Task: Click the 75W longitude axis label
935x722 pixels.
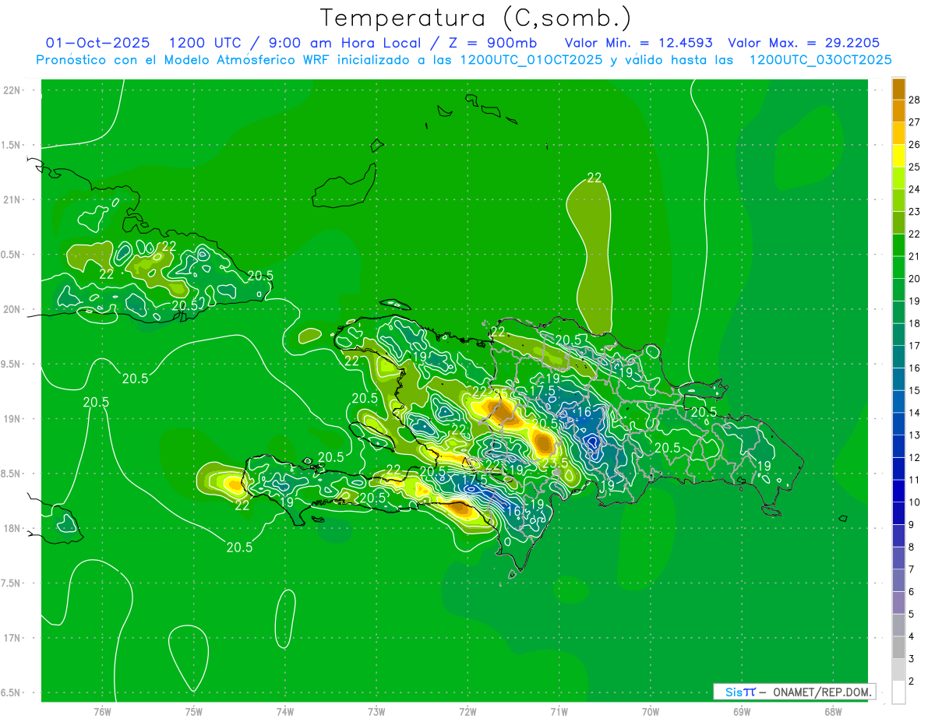Action: pos(194,712)
